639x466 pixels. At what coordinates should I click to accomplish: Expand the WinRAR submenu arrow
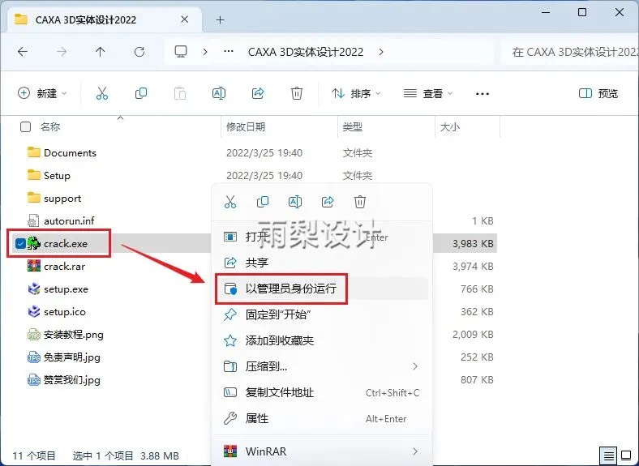tap(415, 451)
